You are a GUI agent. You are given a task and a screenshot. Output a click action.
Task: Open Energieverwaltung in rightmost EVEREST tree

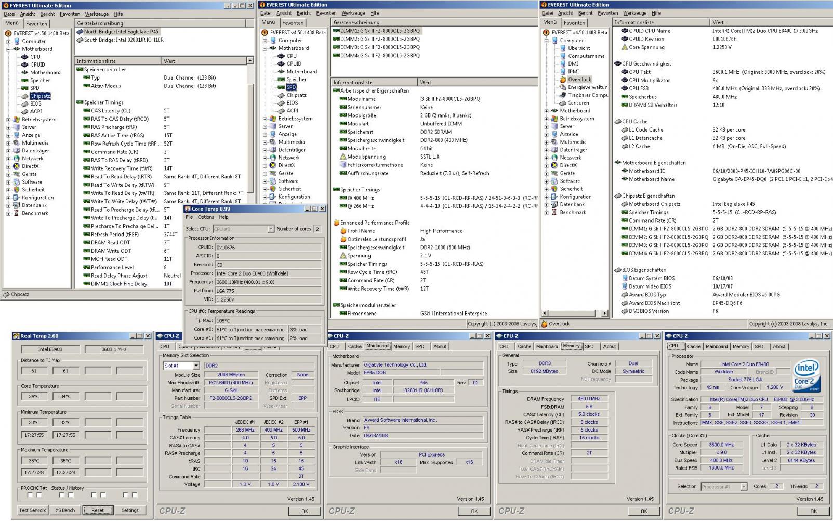588,87
